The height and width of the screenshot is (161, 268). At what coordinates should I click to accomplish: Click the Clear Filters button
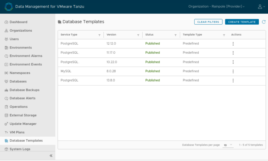coord(208,22)
